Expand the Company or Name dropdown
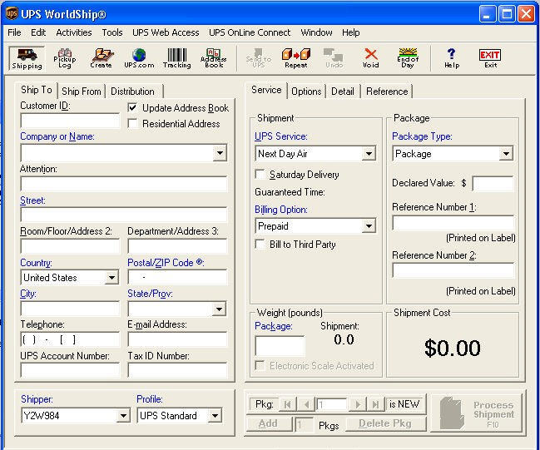The height and width of the screenshot is (450, 540). point(220,153)
